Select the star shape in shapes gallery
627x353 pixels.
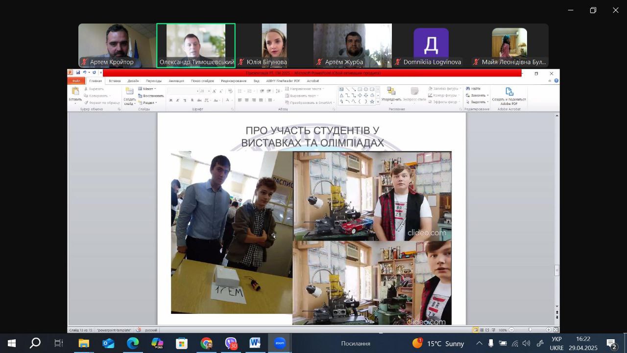(x=372, y=101)
